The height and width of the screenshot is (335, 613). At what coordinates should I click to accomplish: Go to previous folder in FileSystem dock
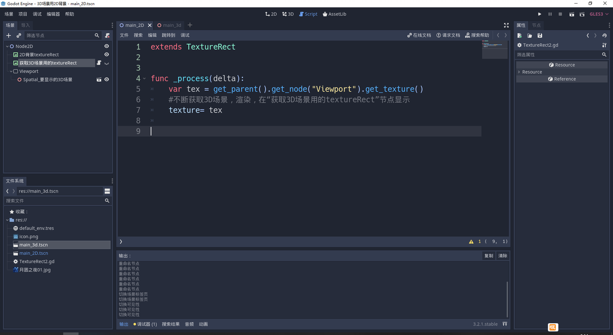point(7,191)
